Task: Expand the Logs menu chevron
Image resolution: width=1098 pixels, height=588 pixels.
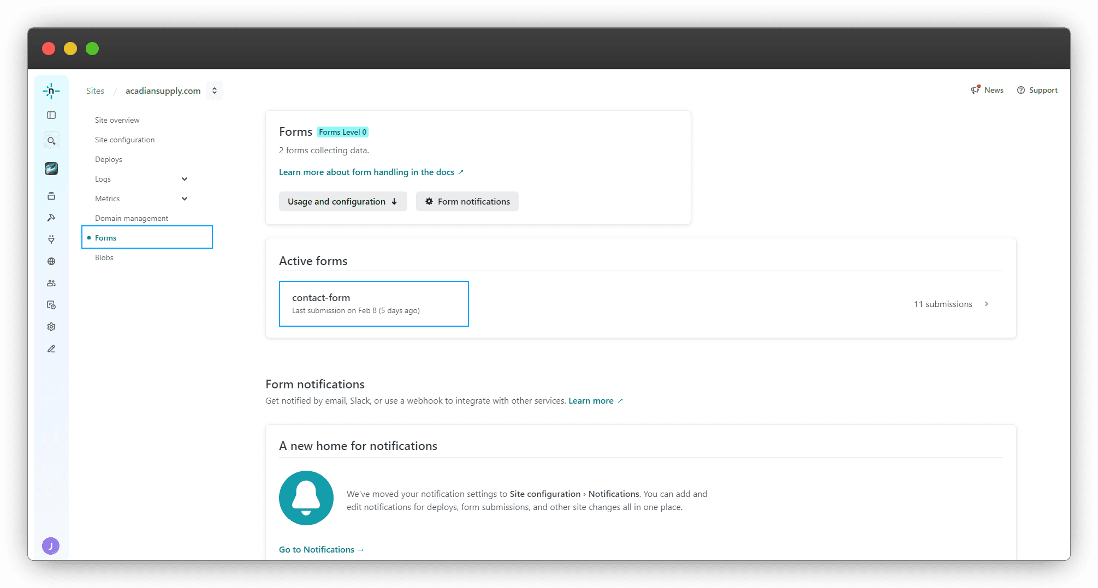Action: click(x=185, y=179)
